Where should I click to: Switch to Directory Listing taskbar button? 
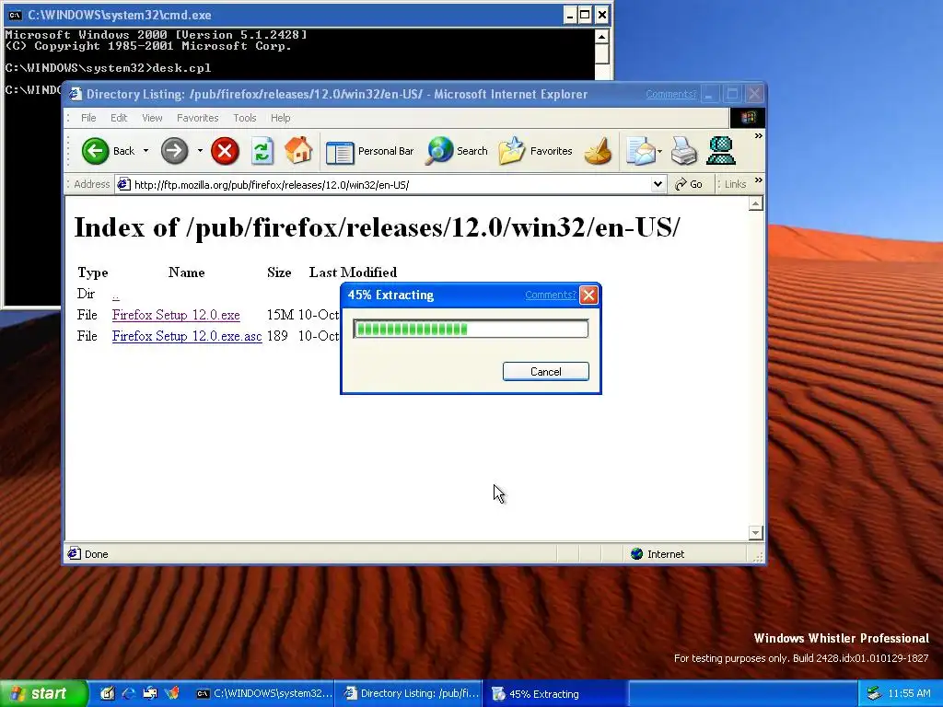coord(411,693)
